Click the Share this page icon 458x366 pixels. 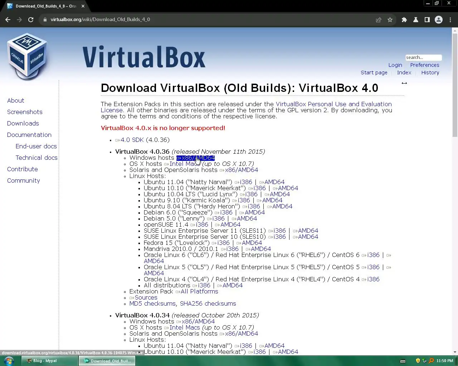click(379, 20)
